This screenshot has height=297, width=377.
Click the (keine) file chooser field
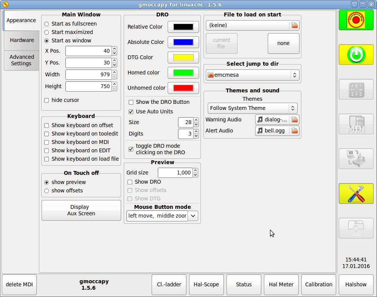(x=252, y=26)
